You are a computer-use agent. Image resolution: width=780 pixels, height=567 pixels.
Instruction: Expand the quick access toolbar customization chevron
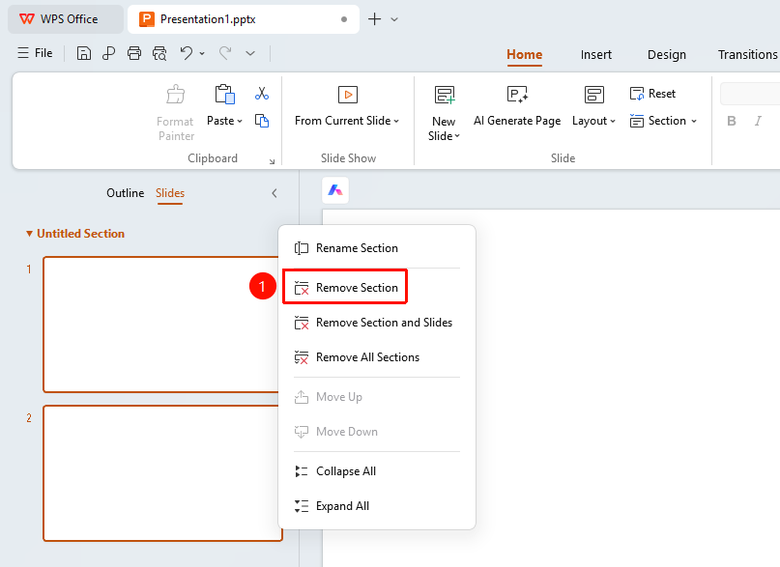(250, 53)
